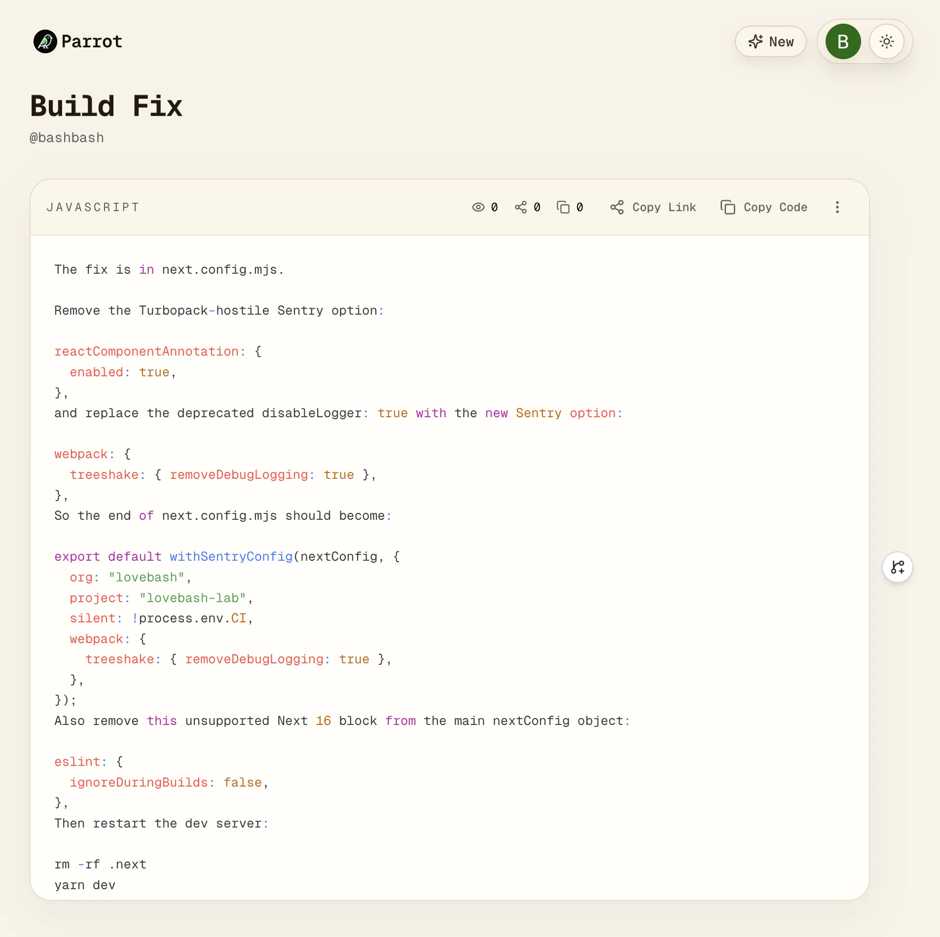Create a New snippet
Screen dimensions: 940x937
point(771,41)
